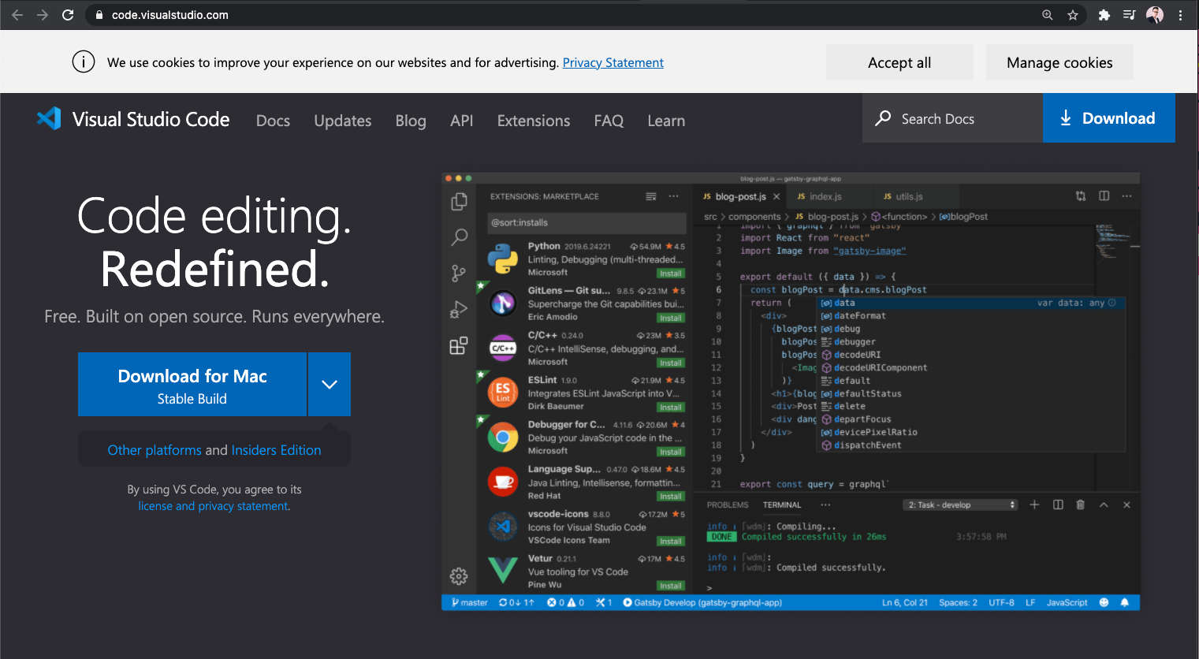The width and height of the screenshot is (1199, 659).
Task: Click the browser forward arrow
Action: (x=43, y=15)
